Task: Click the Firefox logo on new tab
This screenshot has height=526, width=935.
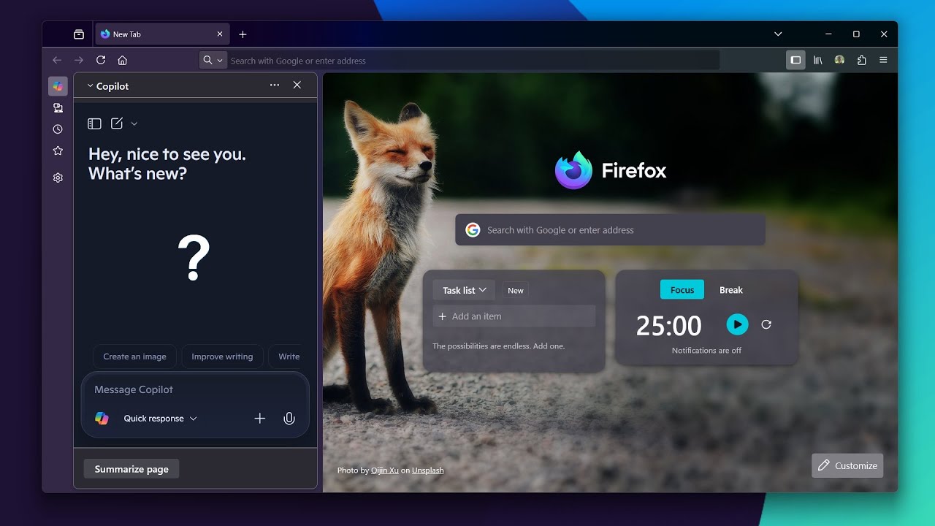Action: [x=611, y=170]
